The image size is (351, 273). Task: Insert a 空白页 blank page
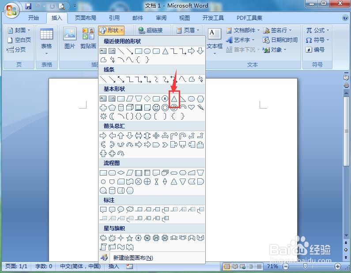click(x=19, y=40)
